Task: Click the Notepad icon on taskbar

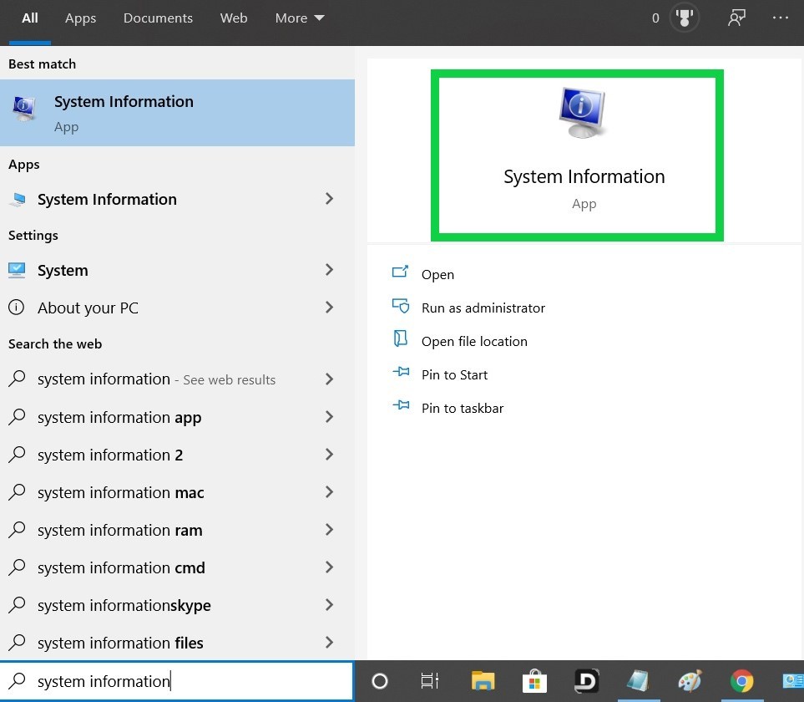Action: click(638, 681)
